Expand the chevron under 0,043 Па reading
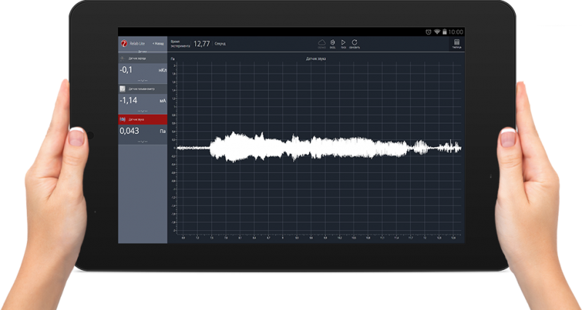The image size is (582, 310). [x=143, y=140]
